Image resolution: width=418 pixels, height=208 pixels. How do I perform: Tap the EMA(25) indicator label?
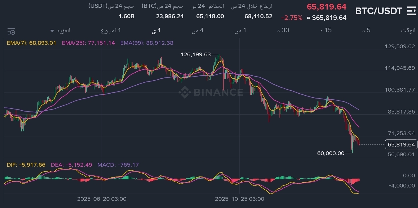click(88, 43)
